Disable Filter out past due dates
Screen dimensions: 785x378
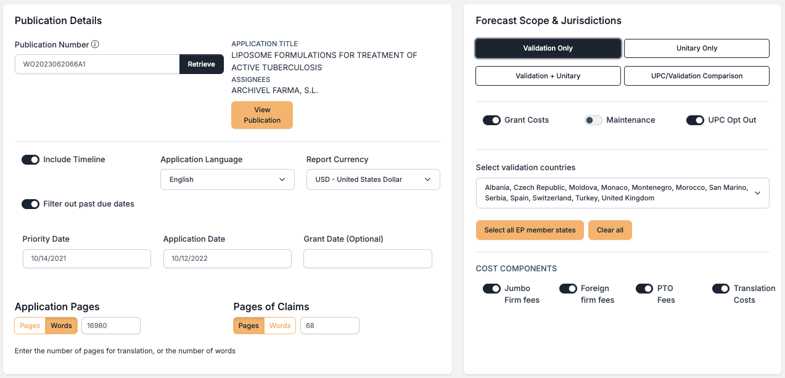click(30, 204)
